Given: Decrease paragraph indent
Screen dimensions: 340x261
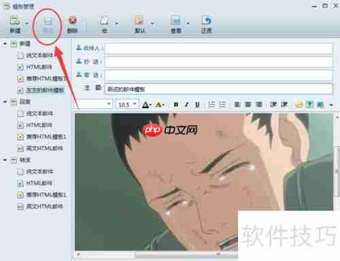Looking at the screenshot, I should click(x=273, y=105).
